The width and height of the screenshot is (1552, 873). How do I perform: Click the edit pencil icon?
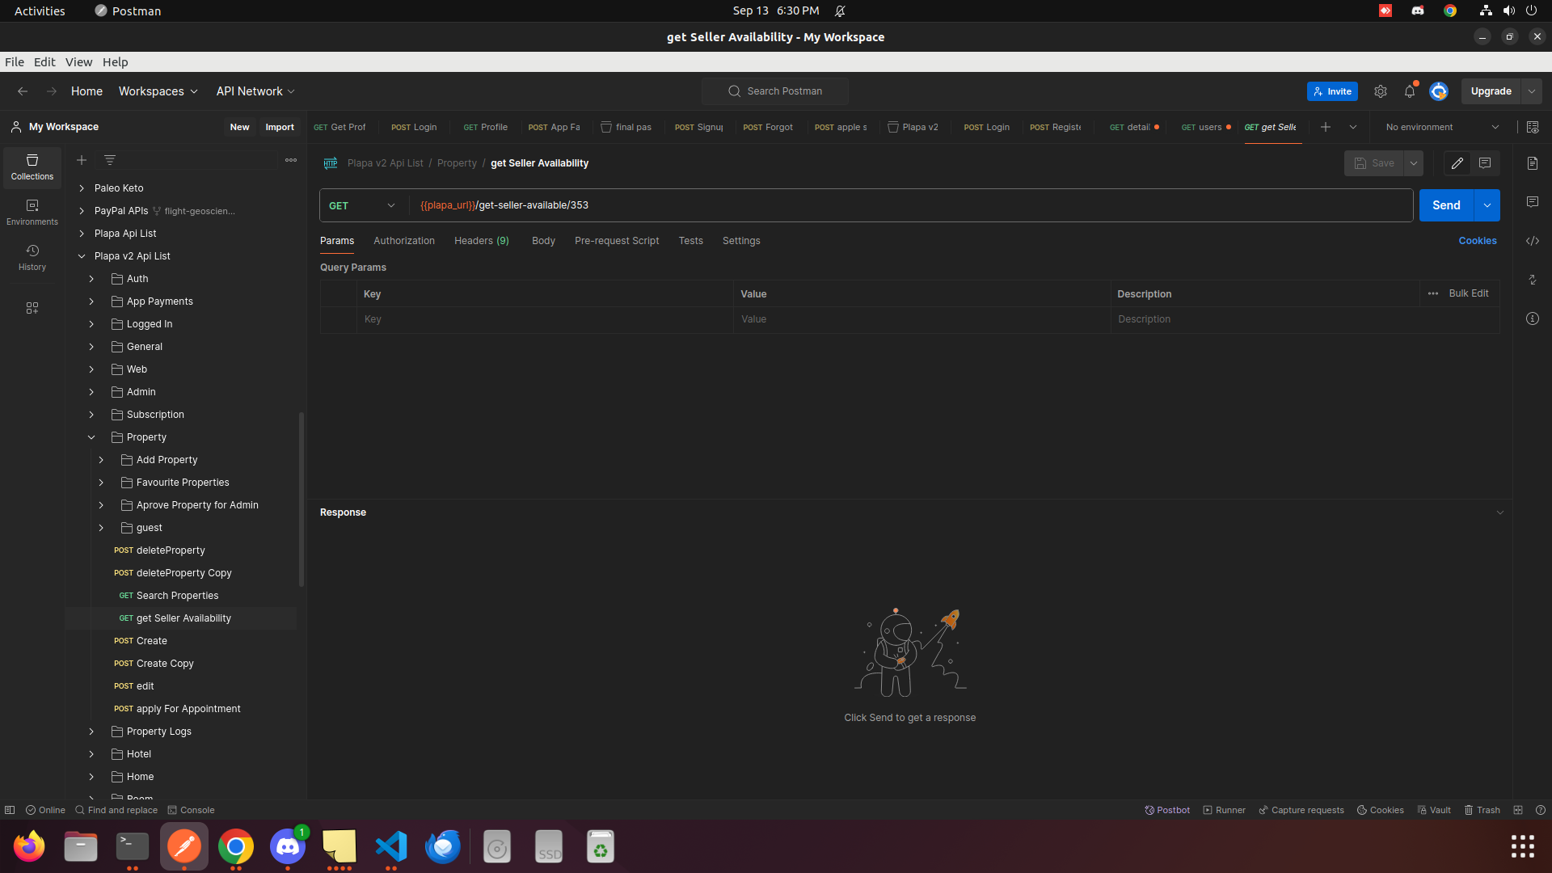click(x=1457, y=163)
